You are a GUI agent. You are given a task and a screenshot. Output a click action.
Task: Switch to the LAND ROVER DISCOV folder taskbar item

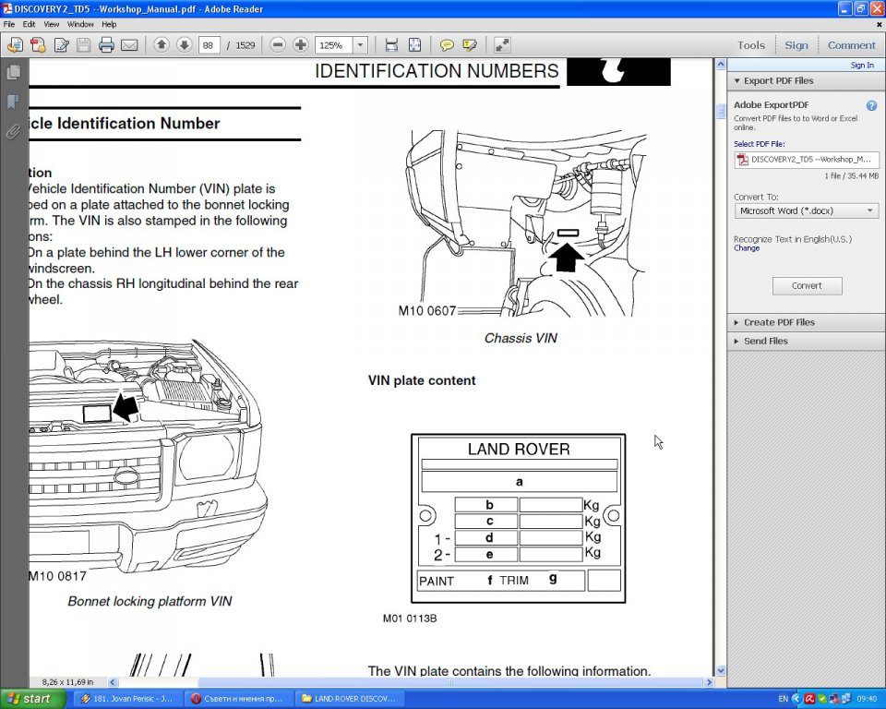tap(349, 699)
